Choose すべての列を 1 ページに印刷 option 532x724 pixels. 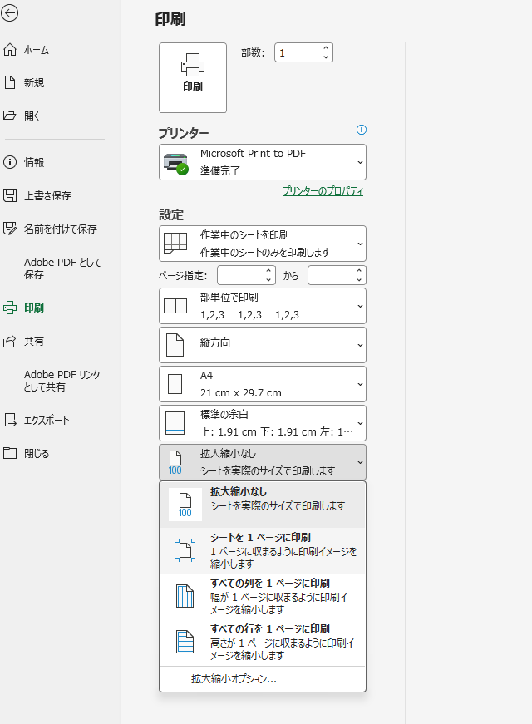point(263,596)
